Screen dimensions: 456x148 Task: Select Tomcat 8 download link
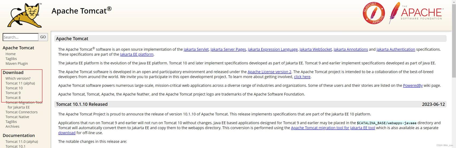click(13, 98)
